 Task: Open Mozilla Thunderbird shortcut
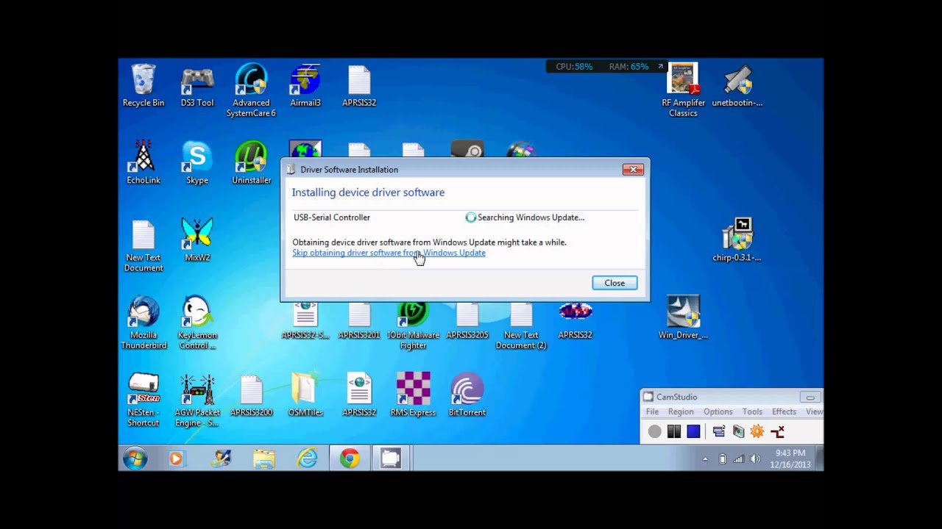point(144,323)
